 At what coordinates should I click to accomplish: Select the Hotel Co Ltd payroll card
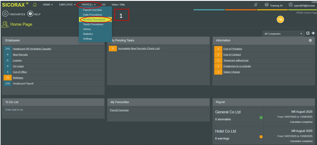point(264,136)
